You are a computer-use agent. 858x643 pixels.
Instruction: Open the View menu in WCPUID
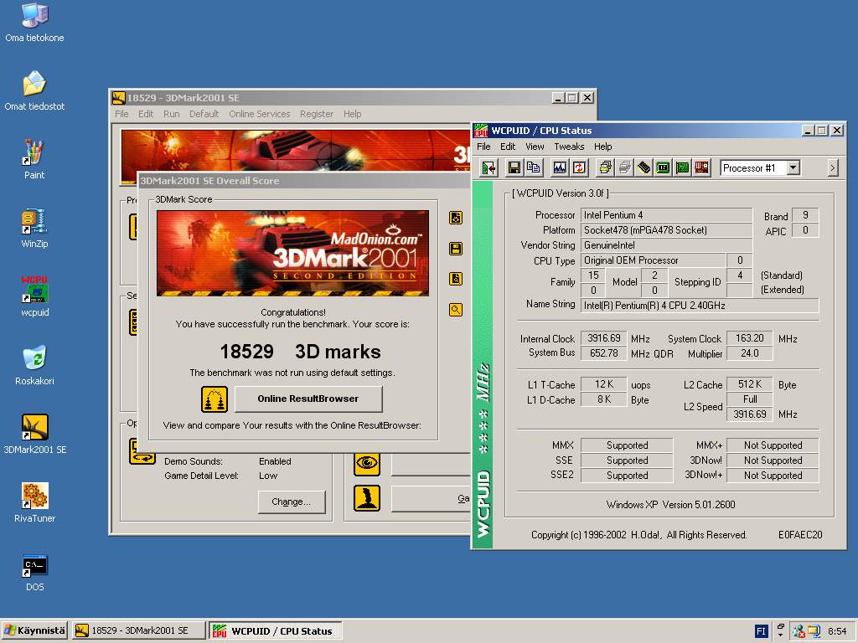(535, 147)
